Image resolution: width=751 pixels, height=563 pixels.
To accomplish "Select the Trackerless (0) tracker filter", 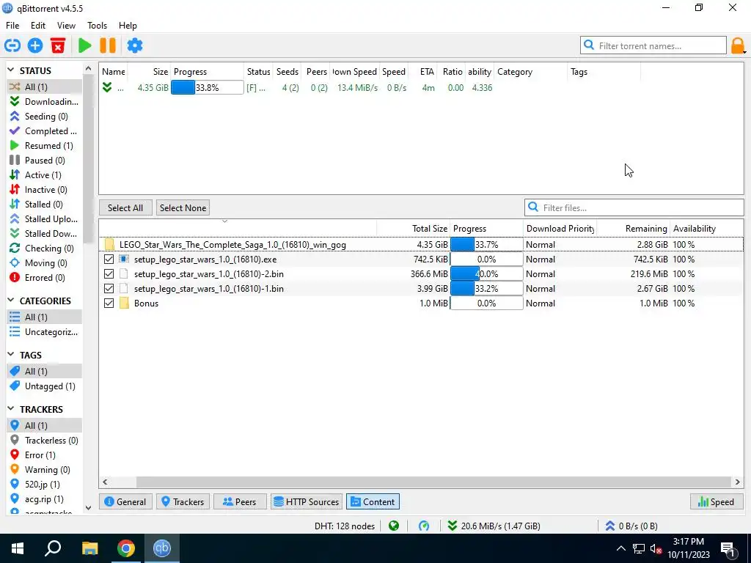I will 44,441.
